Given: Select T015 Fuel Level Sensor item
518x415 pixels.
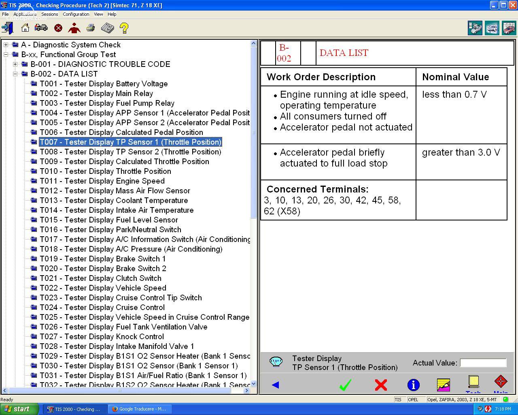Looking at the screenshot, I should (109, 220).
